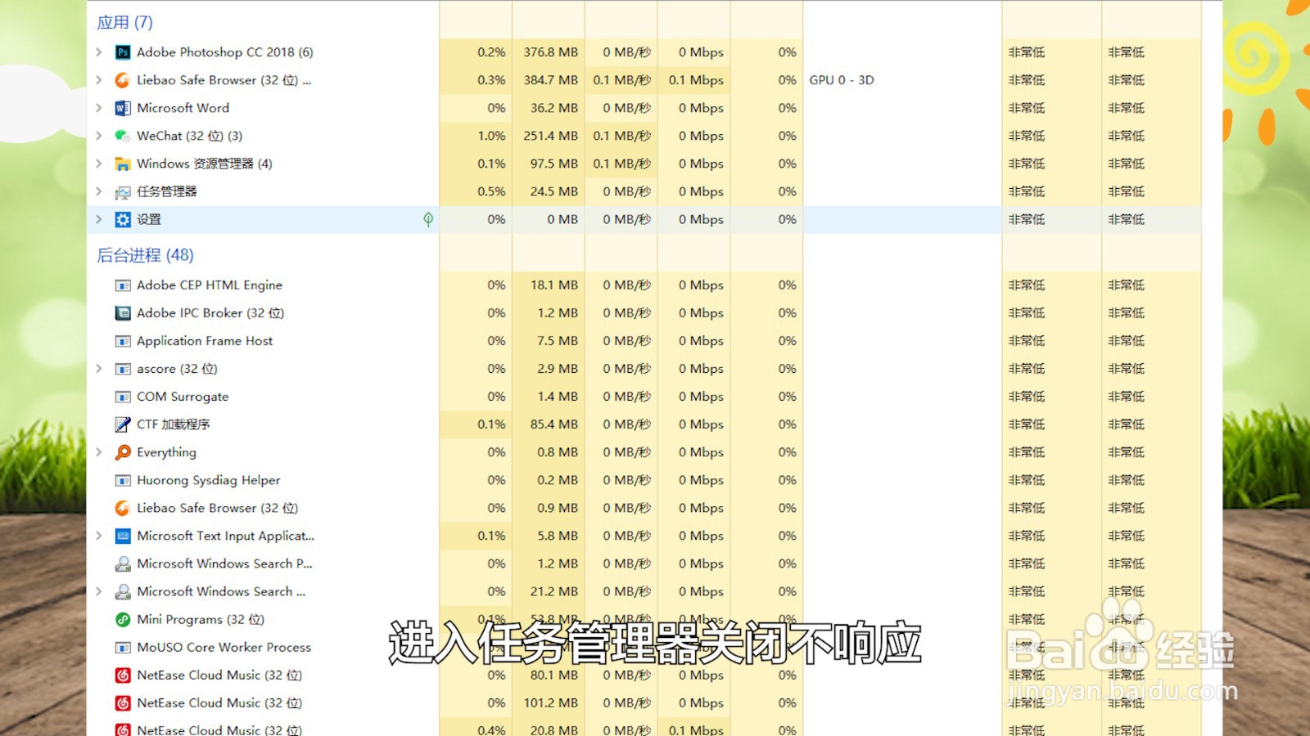Screen dimensions: 1310x736
Task: Click the 后台进程 (48) group header
Action: click(145, 255)
